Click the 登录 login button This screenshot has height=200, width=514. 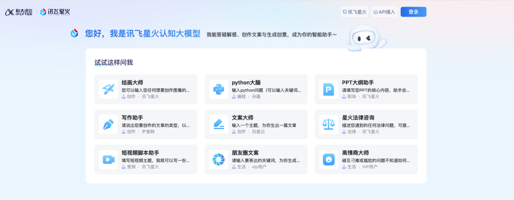tap(414, 12)
